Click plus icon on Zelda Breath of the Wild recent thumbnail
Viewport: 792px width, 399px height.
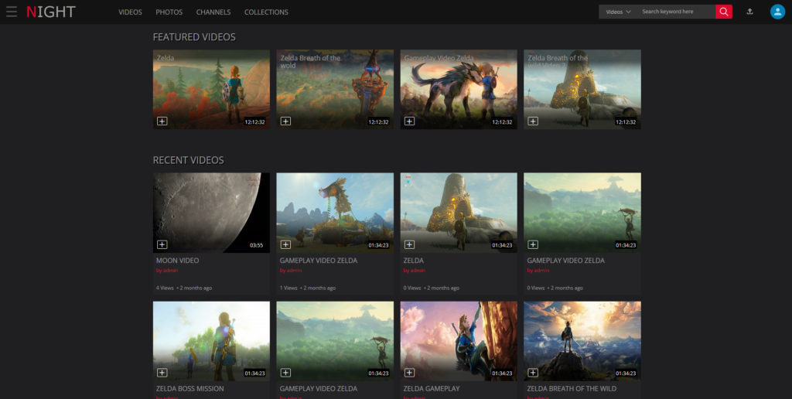click(532, 373)
